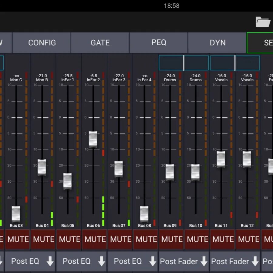Mute Bus 03 Mon C

click(17, 239)
